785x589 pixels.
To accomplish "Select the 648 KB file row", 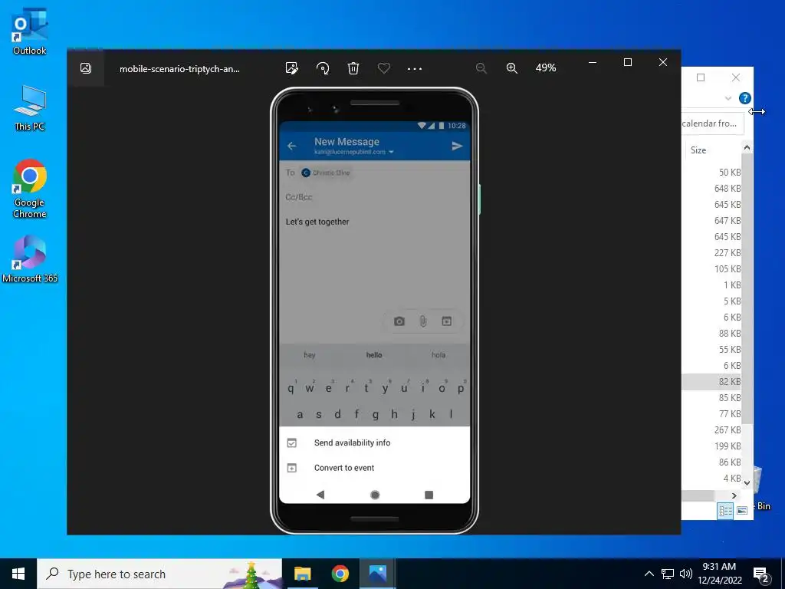I will pos(711,189).
